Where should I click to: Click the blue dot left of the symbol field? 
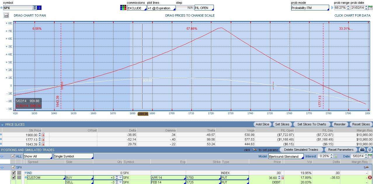[1, 8]
